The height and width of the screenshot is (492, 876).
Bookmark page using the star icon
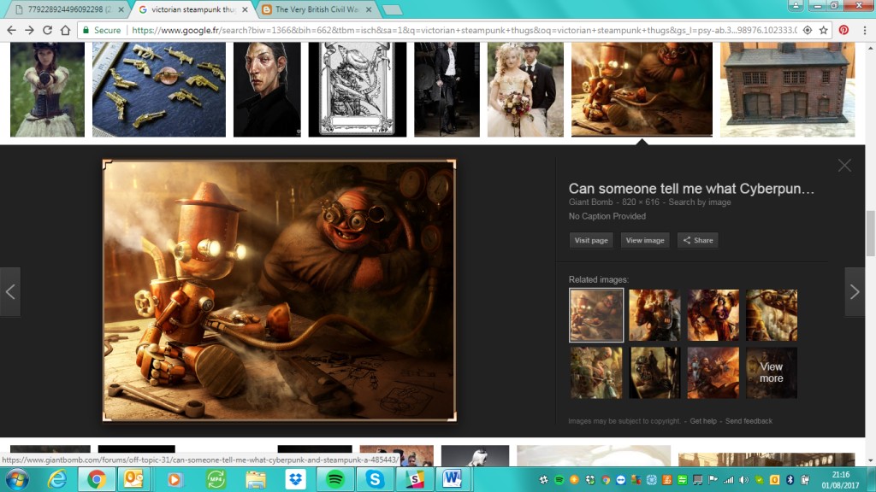(x=824, y=30)
